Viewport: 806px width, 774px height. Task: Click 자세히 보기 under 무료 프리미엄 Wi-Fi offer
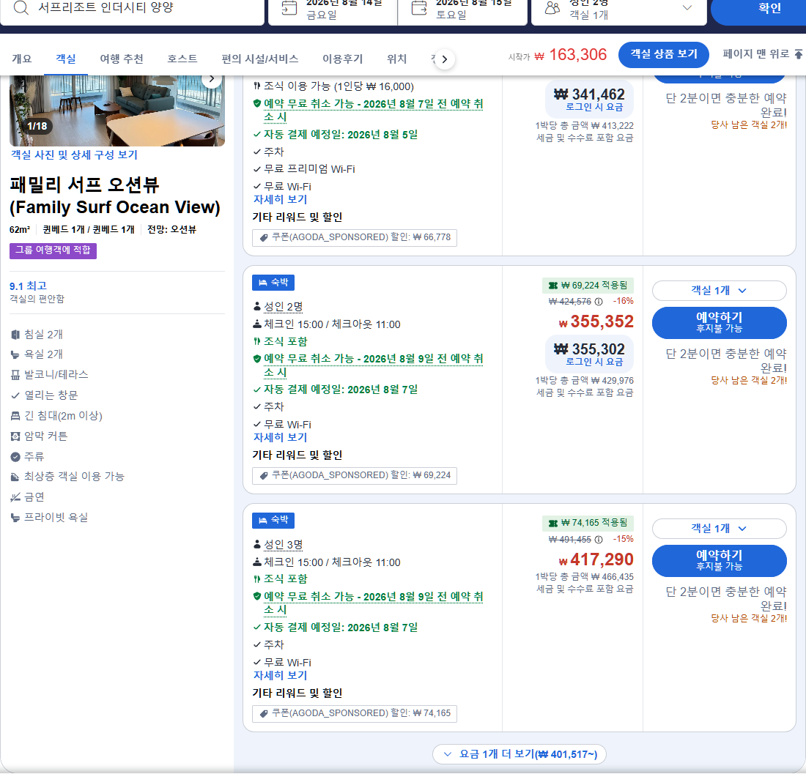tap(280, 199)
